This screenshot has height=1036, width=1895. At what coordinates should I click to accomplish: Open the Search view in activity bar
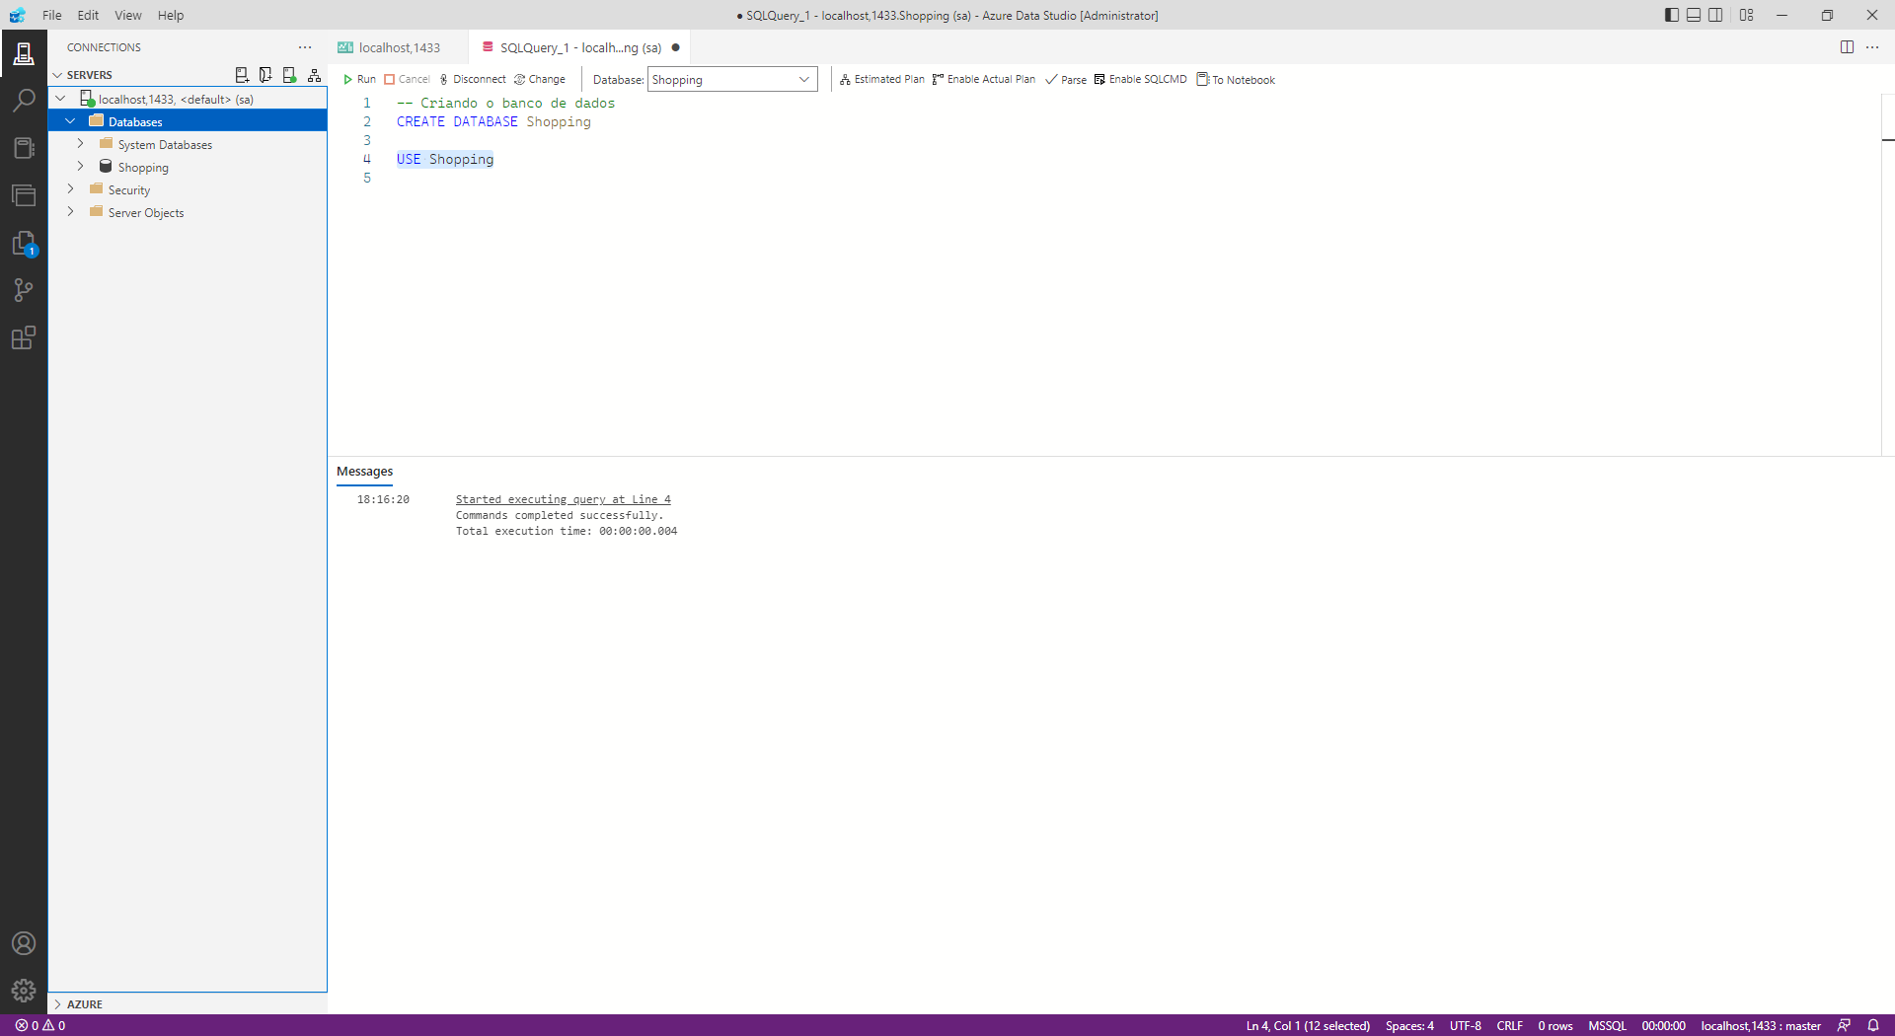click(24, 101)
